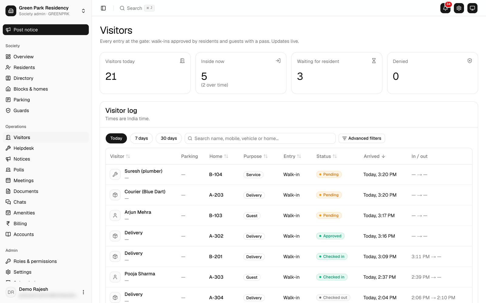486x303 pixels.
Task: Navigate to Blocks & homes
Action: [x=46, y=89]
